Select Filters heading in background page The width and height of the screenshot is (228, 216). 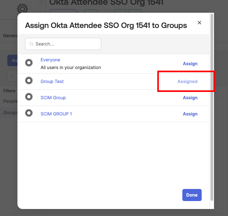9,91
